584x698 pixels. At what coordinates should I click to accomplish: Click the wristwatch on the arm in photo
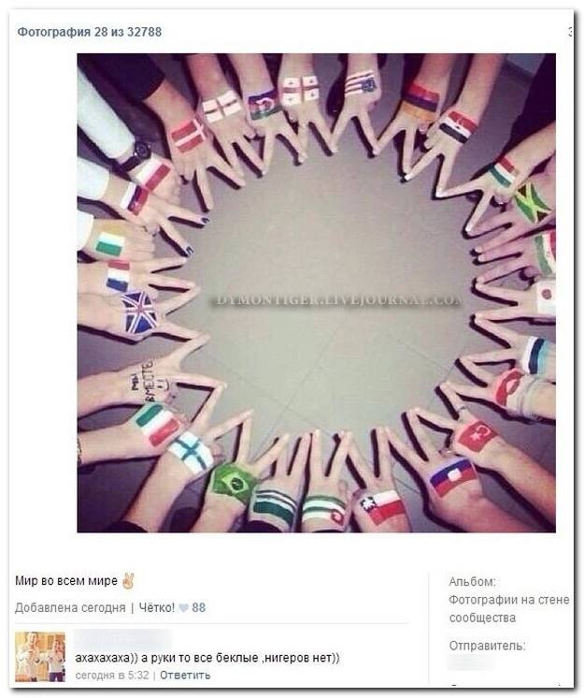(136, 154)
